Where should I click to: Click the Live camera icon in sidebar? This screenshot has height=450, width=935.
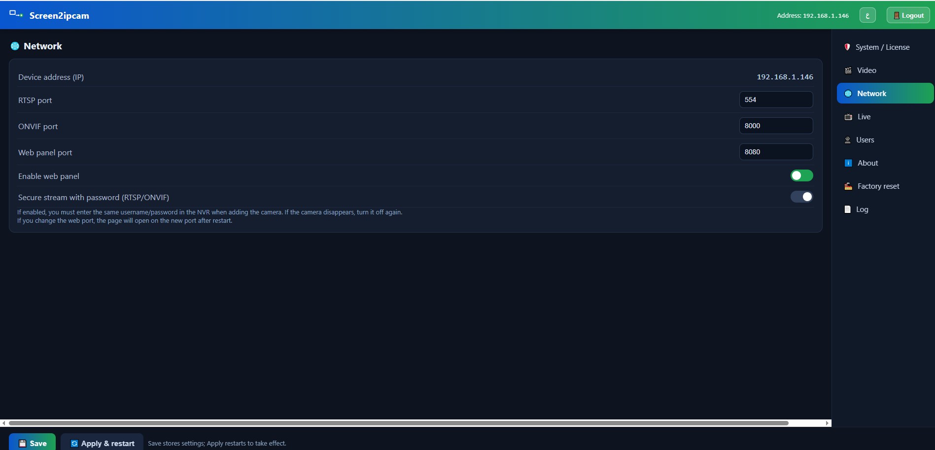(x=848, y=117)
